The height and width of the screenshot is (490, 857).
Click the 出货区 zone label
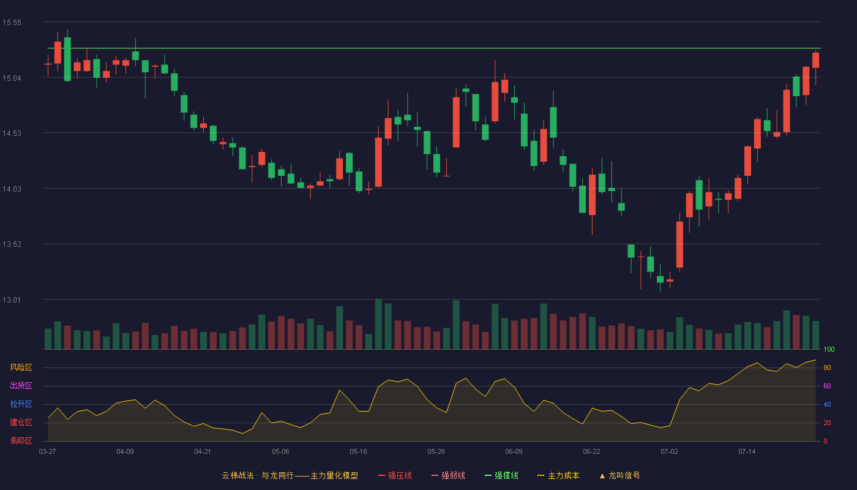point(21,386)
